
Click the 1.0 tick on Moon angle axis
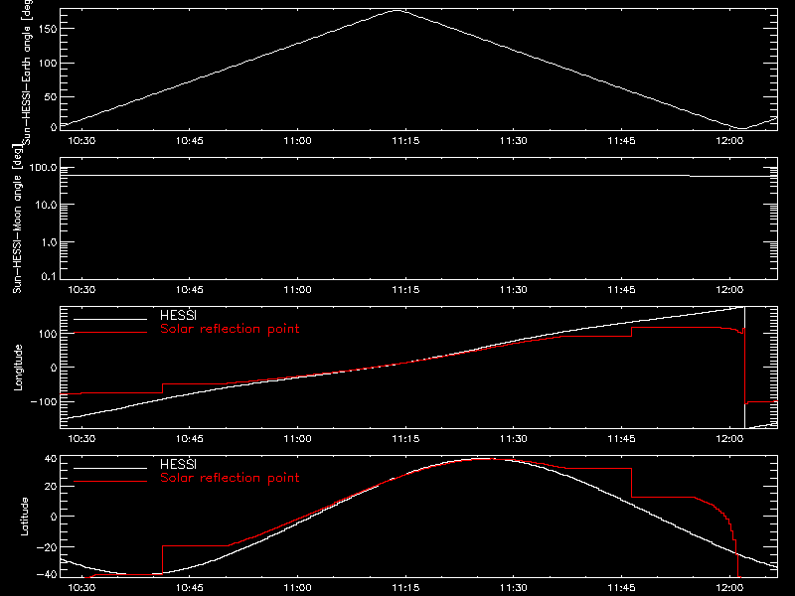coord(49,242)
